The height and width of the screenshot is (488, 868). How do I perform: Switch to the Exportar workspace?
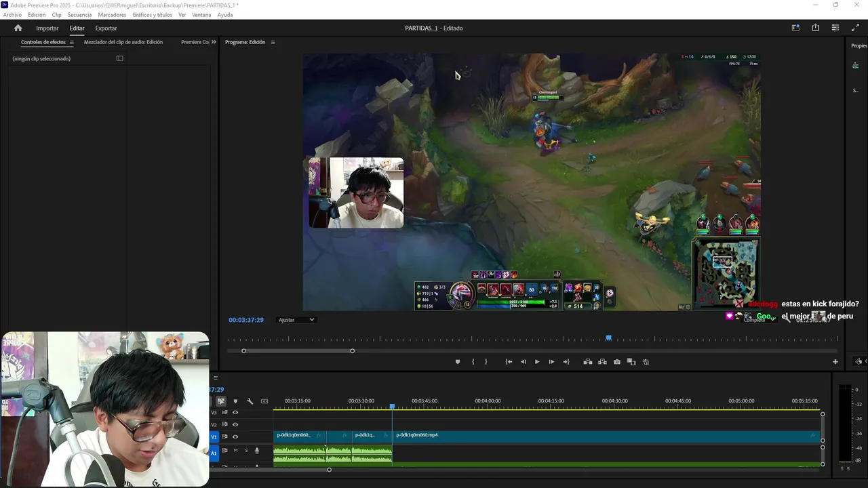(106, 28)
